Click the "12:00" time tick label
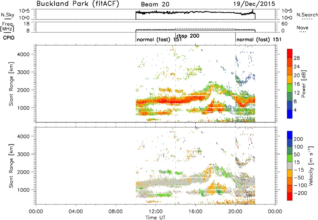 [155, 212]
